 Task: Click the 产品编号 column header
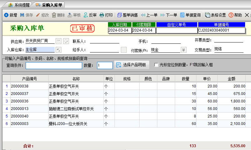point(29,79)
